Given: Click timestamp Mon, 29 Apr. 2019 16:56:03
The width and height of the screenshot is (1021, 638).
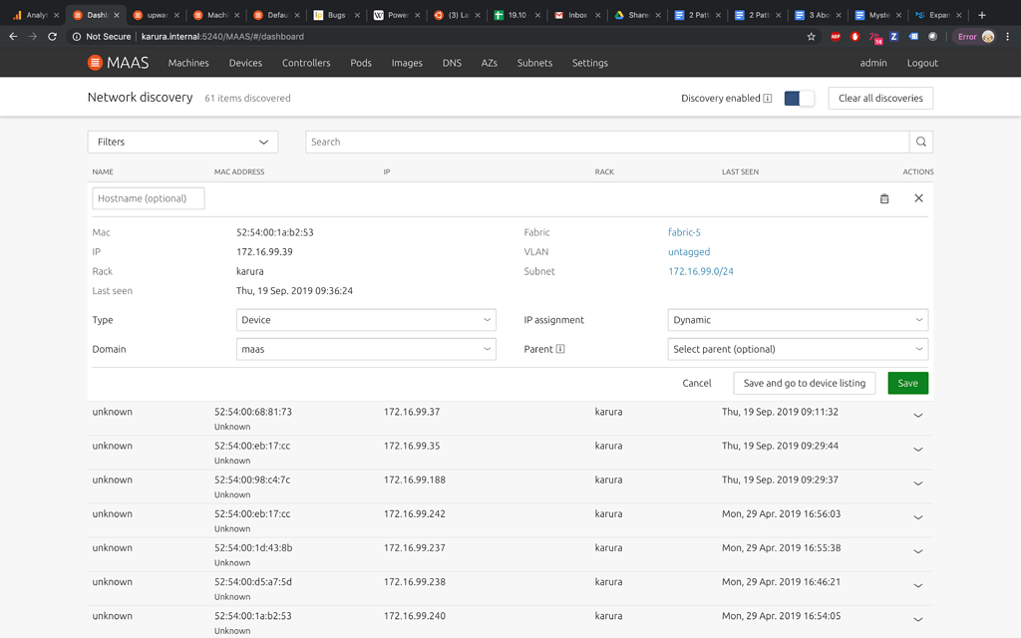Looking at the screenshot, I should [x=781, y=514].
